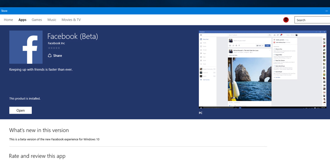Image resolution: width=330 pixels, height=162 pixels.
Task: Switch to the Music section
Action: [52, 20]
